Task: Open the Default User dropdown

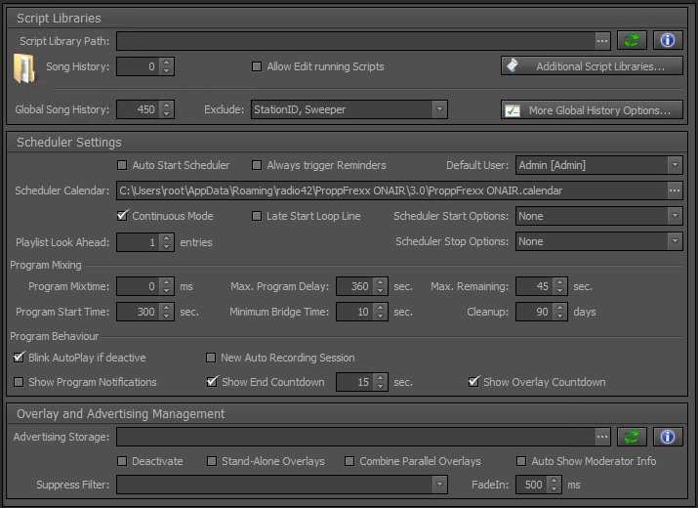Action: pos(675,165)
